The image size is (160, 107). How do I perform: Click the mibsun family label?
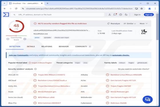122,63
